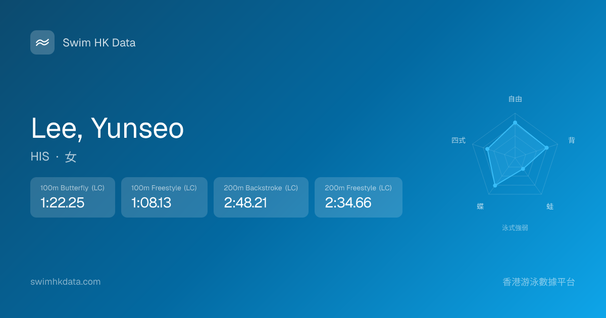Click the 背 backstroke axis label on radar
The height and width of the screenshot is (318, 606).
572,140
